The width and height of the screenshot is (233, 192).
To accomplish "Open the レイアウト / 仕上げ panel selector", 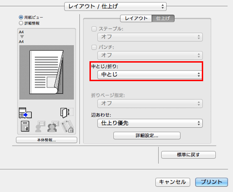I will pos(116,6).
